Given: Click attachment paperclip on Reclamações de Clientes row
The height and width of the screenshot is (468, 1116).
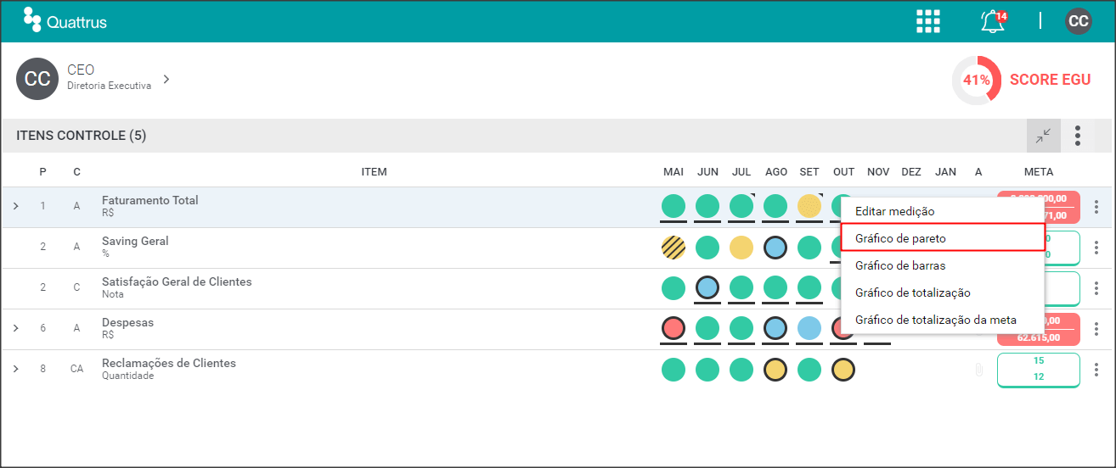Looking at the screenshot, I should pyautogui.click(x=978, y=370).
